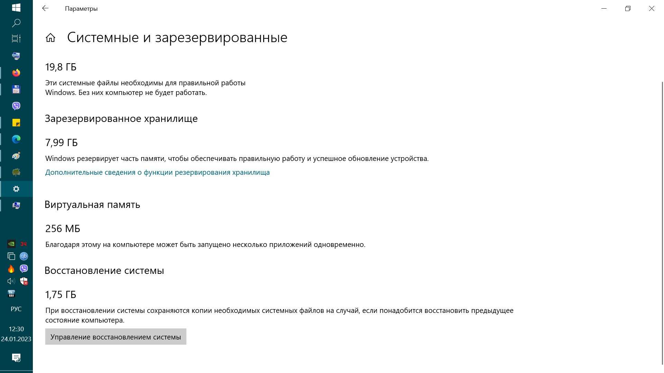
Task: Launch Firefox from the taskbar
Action: 16,73
